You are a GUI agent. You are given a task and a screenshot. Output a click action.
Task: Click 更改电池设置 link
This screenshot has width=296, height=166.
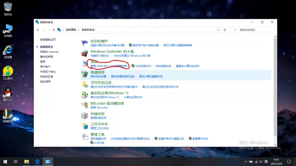click(98, 76)
